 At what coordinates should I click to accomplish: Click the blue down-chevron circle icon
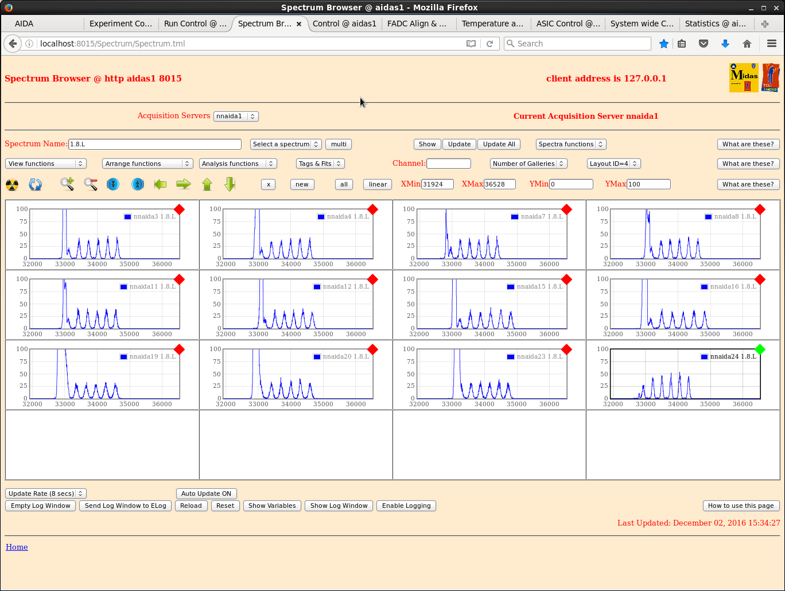click(x=113, y=184)
